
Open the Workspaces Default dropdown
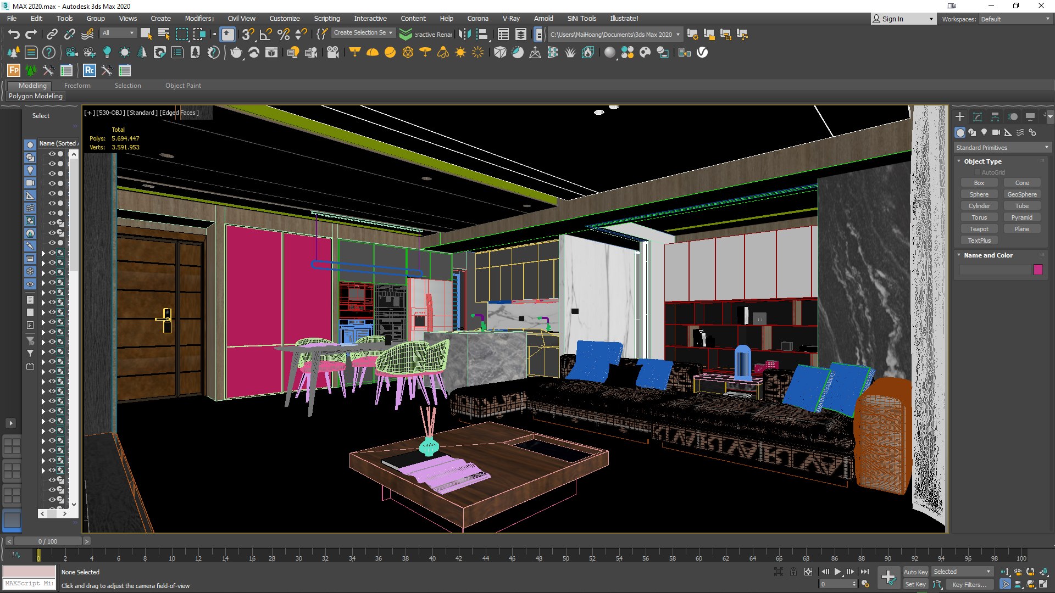[x=1015, y=19]
